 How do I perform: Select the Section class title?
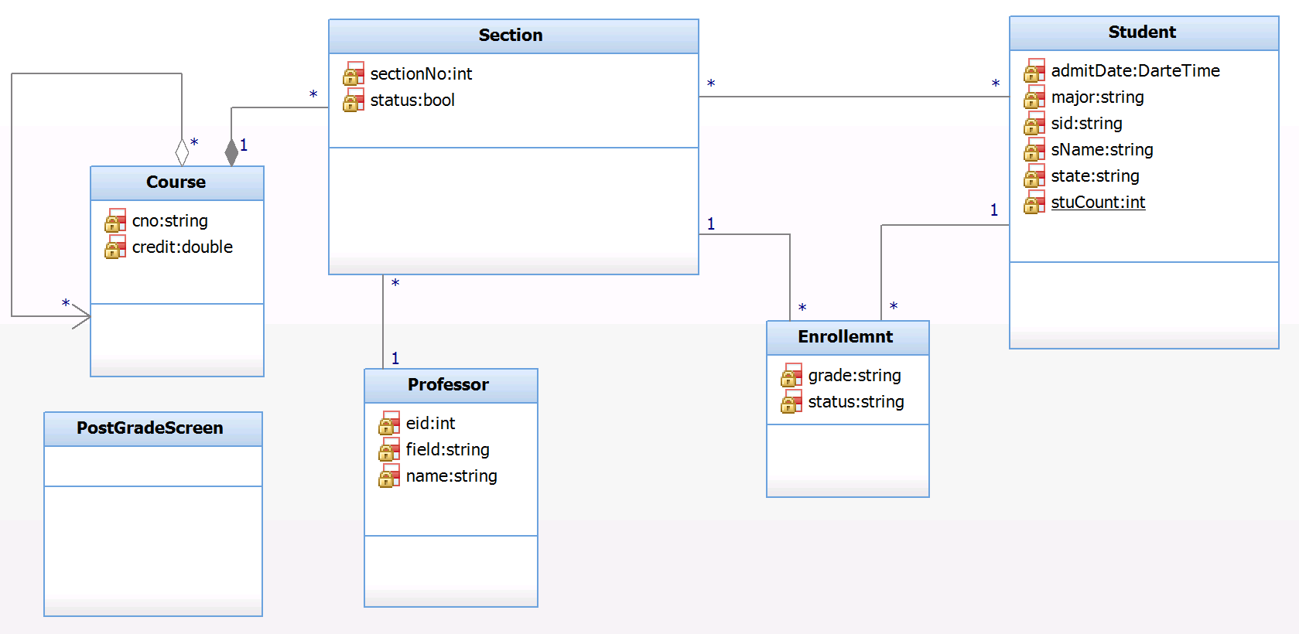point(511,36)
